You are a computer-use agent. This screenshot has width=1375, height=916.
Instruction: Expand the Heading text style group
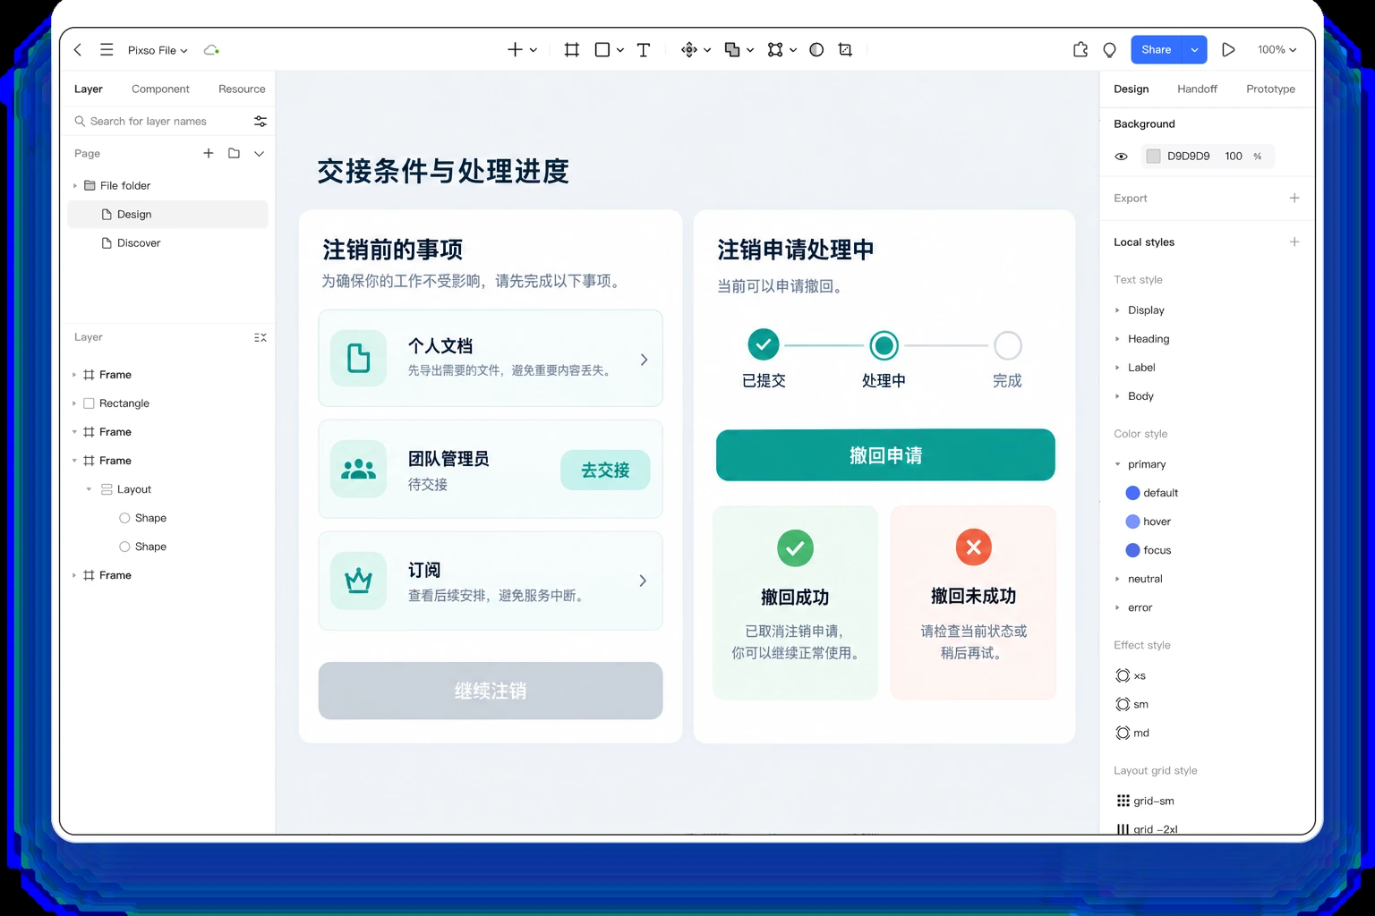pyautogui.click(x=1117, y=339)
